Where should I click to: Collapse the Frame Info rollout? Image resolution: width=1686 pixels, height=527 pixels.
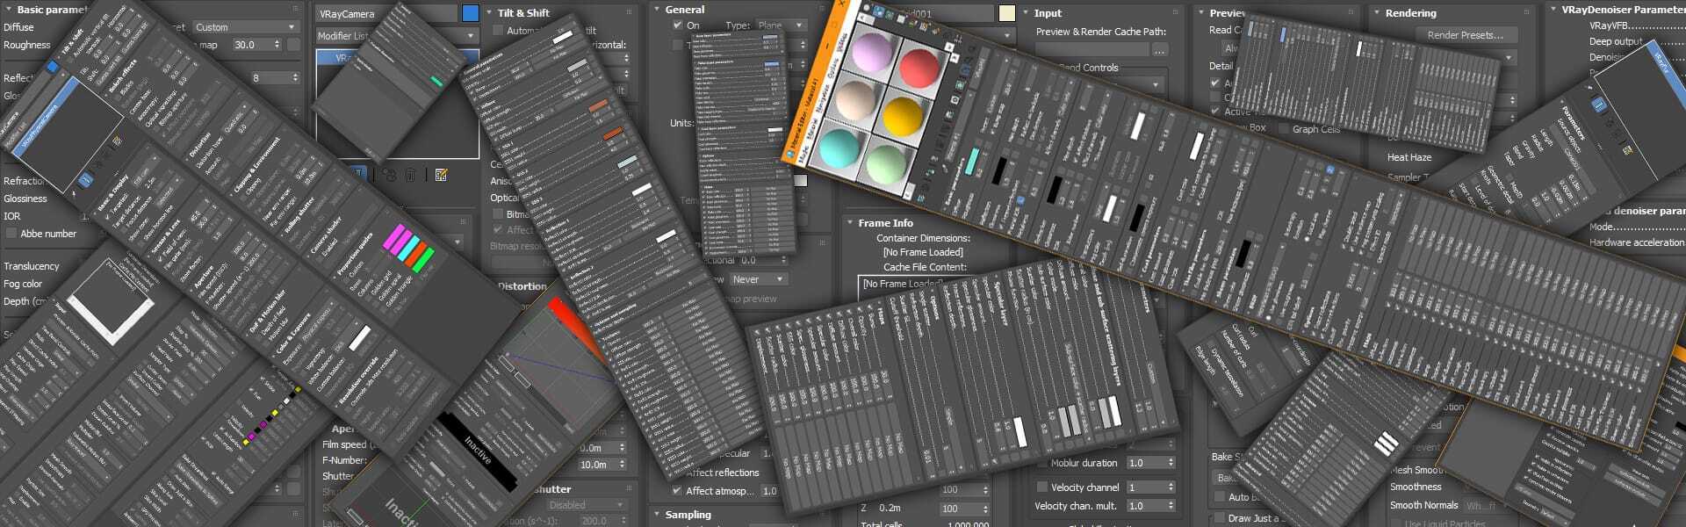[850, 223]
